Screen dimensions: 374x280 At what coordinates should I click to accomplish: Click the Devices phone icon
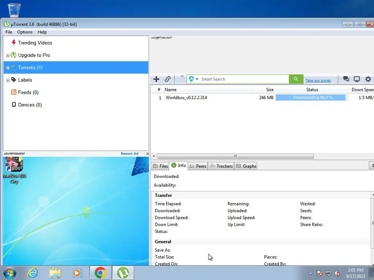coord(14,105)
